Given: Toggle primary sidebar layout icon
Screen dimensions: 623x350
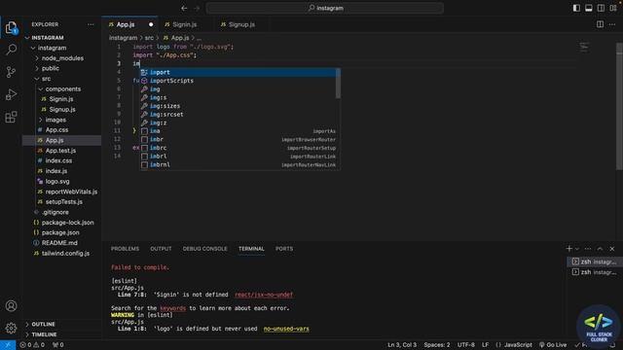Looking at the screenshot, I should [x=576, y=8].
